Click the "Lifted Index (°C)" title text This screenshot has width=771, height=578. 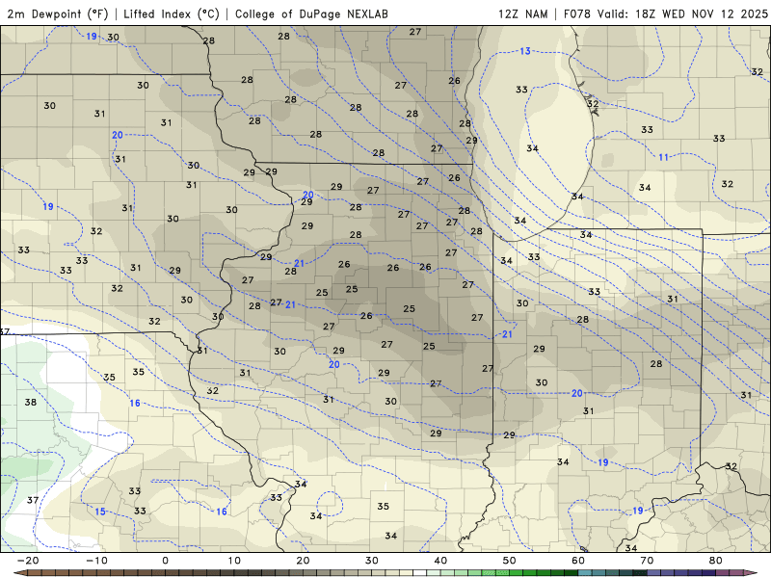click(172, 13)
